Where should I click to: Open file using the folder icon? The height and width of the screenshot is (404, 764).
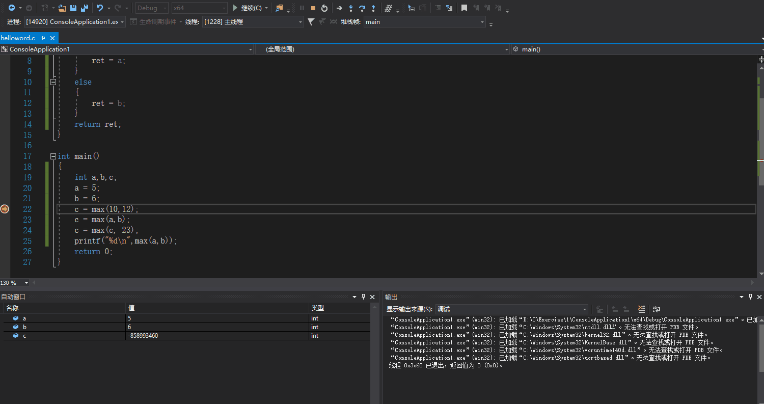(62, 8)
